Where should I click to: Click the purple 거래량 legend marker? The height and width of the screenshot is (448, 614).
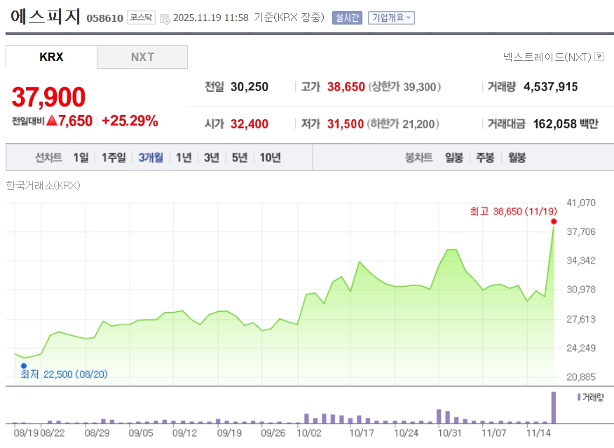[x=579, y=397]
